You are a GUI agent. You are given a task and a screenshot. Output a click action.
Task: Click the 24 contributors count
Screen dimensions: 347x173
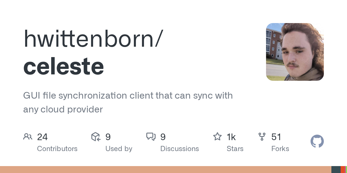click(42, 137)
